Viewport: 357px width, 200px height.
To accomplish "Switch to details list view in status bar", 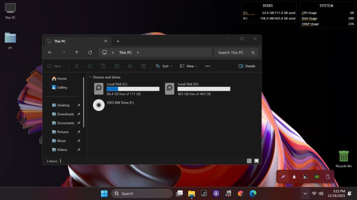I will 249,161.
